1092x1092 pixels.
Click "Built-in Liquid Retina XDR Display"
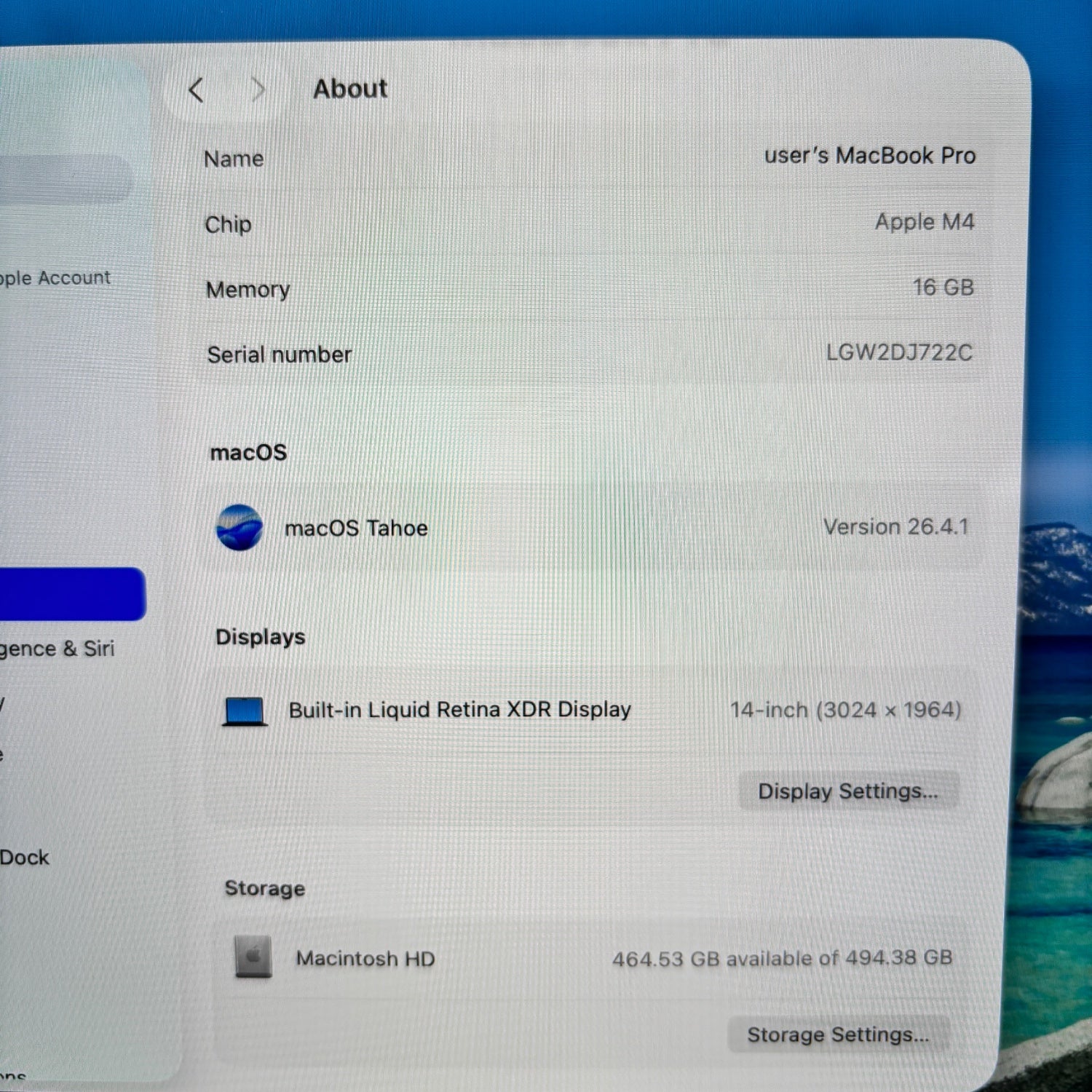click(x=460, y=710)
